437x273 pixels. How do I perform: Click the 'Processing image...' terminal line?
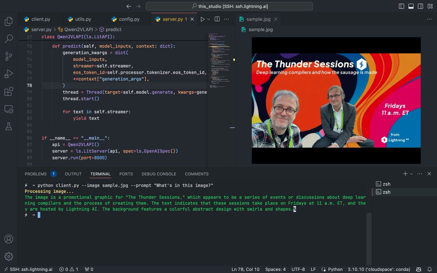pos(49,191)
